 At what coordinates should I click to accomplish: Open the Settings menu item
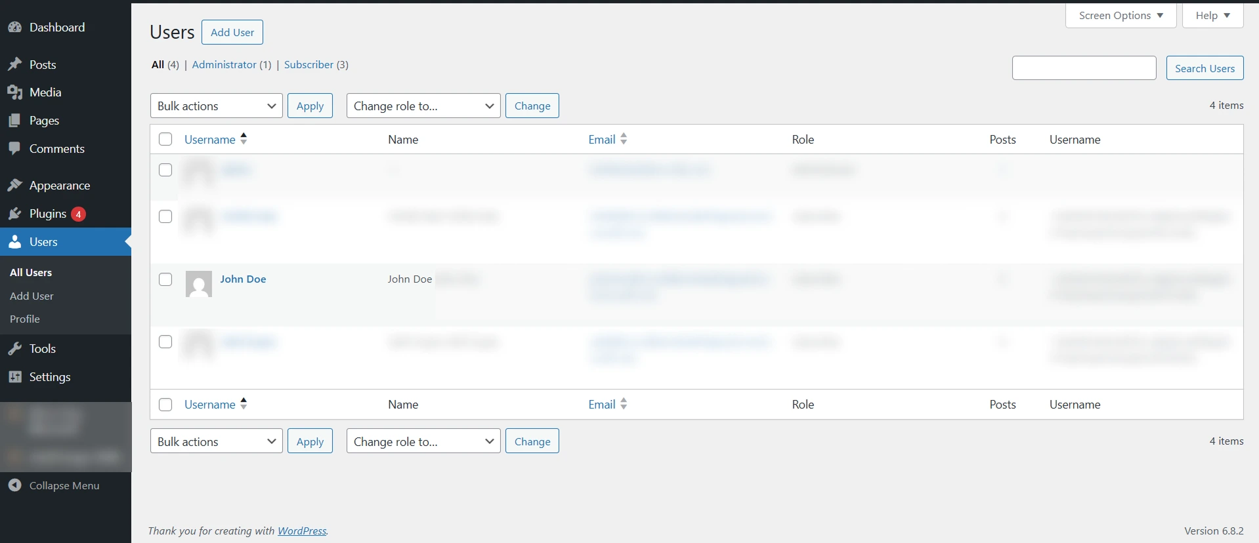point(50,377)
